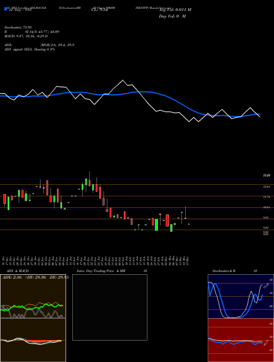Click the 'ADX: 2.56' value in ADX panel
Viewport: 274px width, 362px height.
12,278
